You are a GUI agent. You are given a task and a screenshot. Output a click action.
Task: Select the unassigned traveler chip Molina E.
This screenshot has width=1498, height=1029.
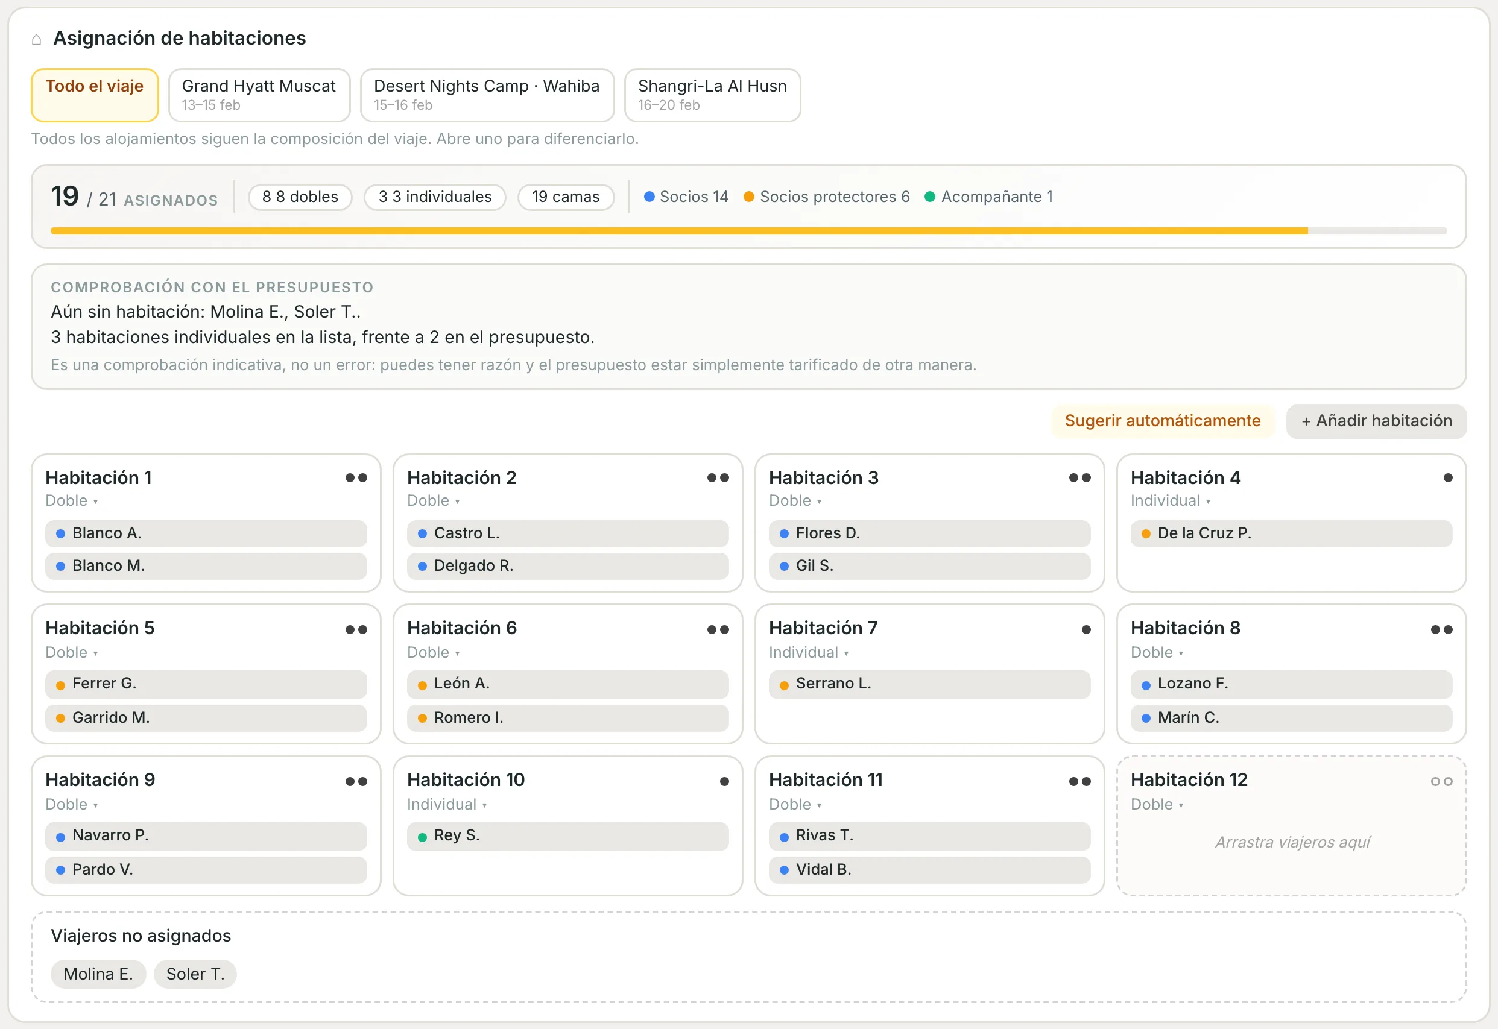[x=98, y=974]
